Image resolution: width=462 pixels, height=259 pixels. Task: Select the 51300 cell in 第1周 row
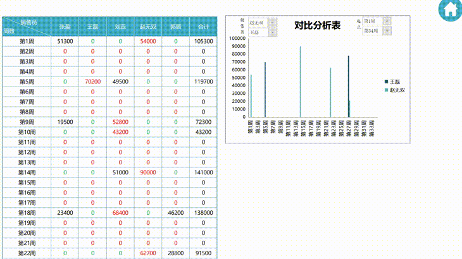coord(65,42)
